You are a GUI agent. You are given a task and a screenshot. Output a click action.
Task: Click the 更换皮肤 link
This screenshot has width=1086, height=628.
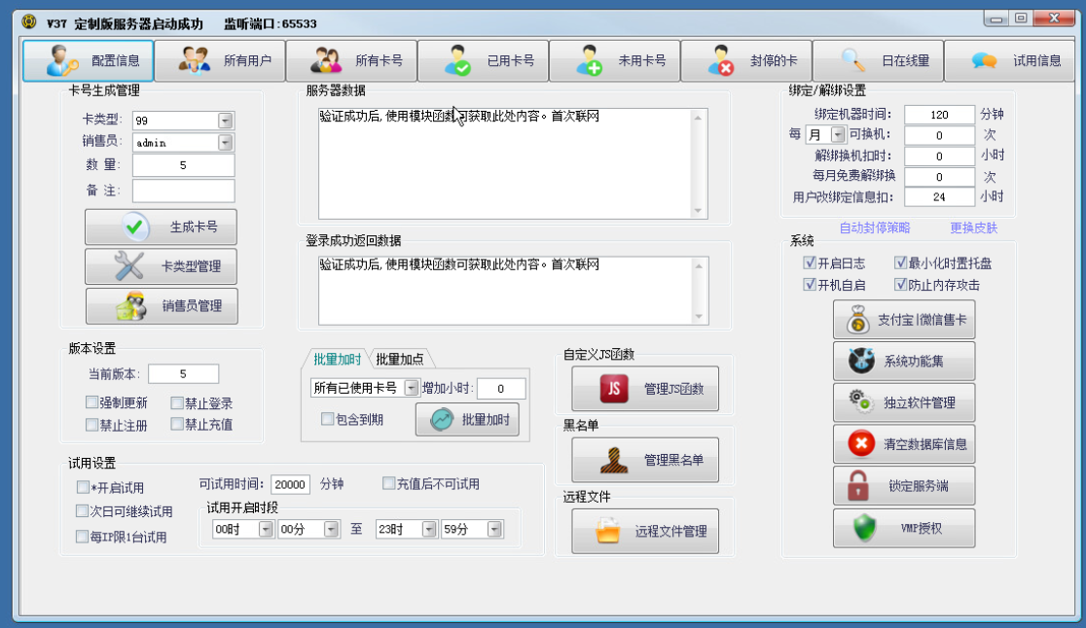coord(973,227)
